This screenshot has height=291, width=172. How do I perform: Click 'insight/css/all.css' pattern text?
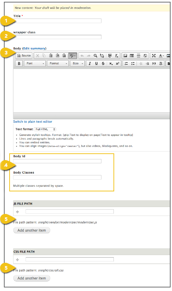(51, 270)
